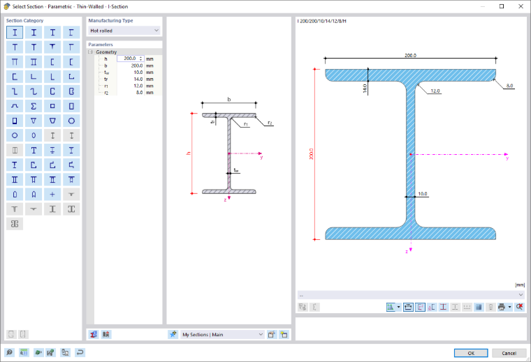Viewport: 531px width, 362px height.
Task: Select the b parameter value 200.0
Action: 131,66
